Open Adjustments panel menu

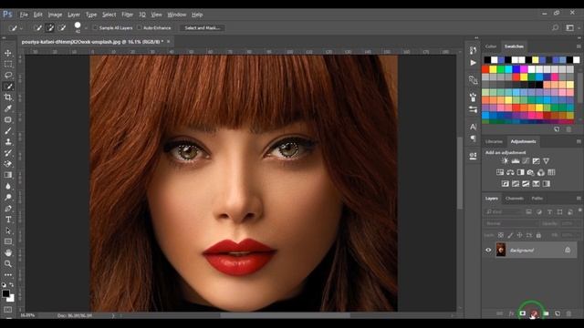point(579,141)
